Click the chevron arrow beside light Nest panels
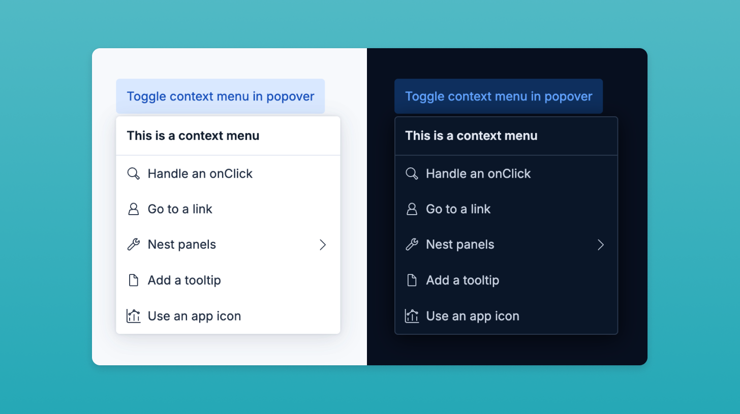This screenshot has height=414, width=740. click(323, 245)
